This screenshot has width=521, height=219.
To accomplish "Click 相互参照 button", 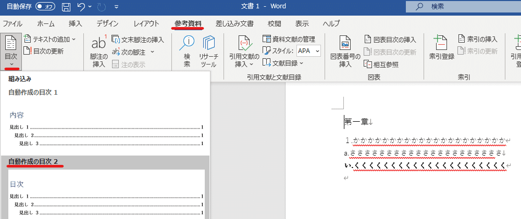I will 381,64.
